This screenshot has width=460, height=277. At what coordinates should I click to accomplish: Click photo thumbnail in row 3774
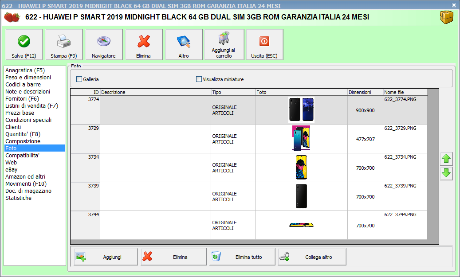click(301, 109)
